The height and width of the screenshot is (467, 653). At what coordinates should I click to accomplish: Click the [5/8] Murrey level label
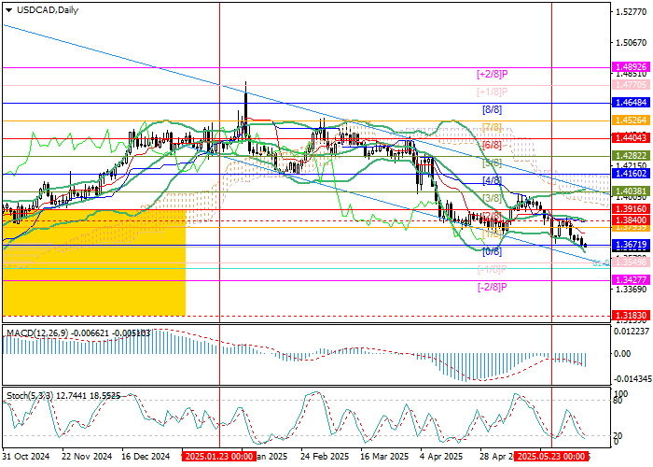pyautogui.click(x=492, y=163)
